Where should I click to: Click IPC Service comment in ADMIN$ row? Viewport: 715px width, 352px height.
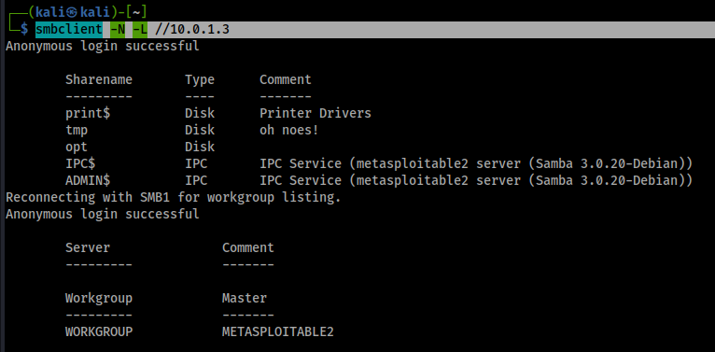(x=476, y=180)
